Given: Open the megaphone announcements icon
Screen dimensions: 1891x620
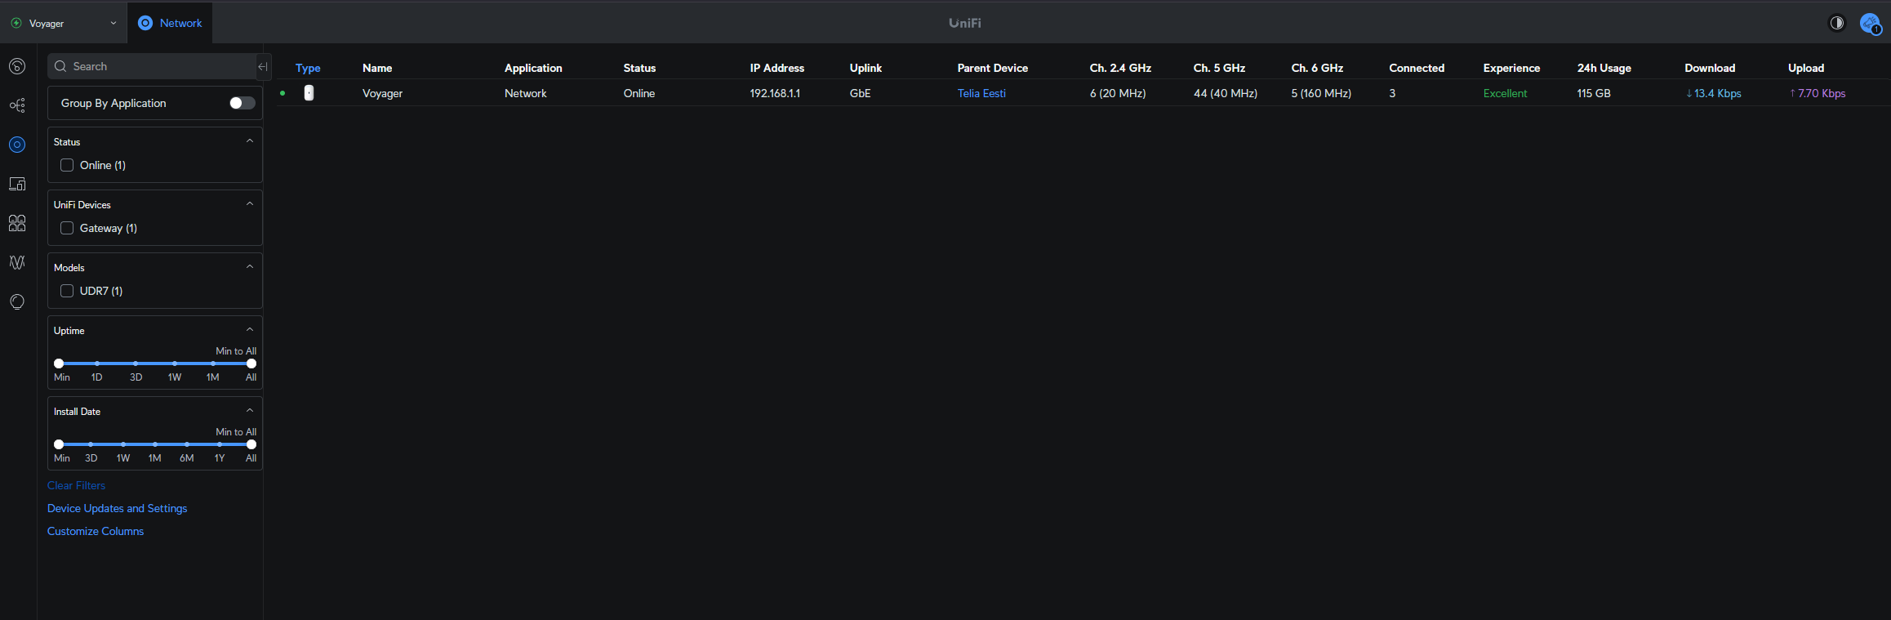Looking at the screenshot, I should point(1869,23).
